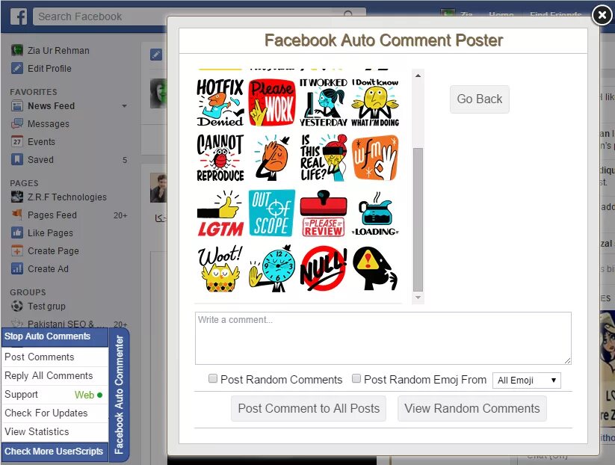This screenshot has height=465, width=615.
Task: Click the Create Page icon
Action: [17, 250]
